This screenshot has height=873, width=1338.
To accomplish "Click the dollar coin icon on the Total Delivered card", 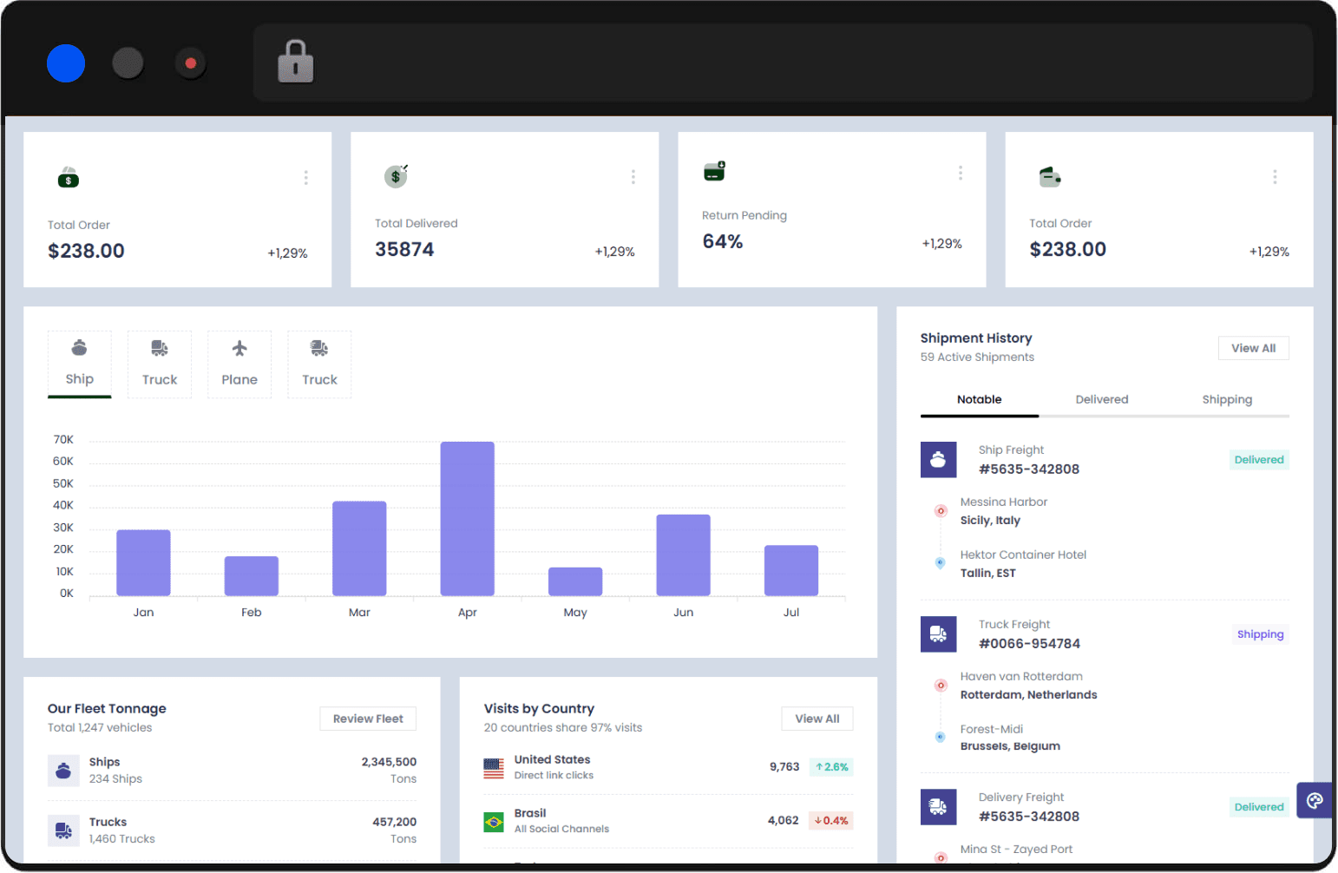I will (396, 176).
